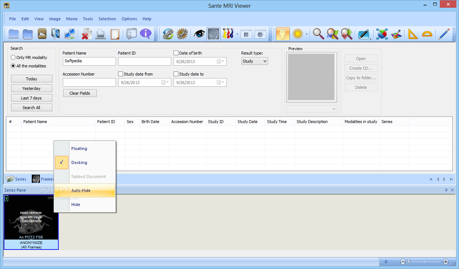Click the delete file red X icon
Image resolution: width=459 pixels, height=269 pixels.
click(x=86, y=34)
